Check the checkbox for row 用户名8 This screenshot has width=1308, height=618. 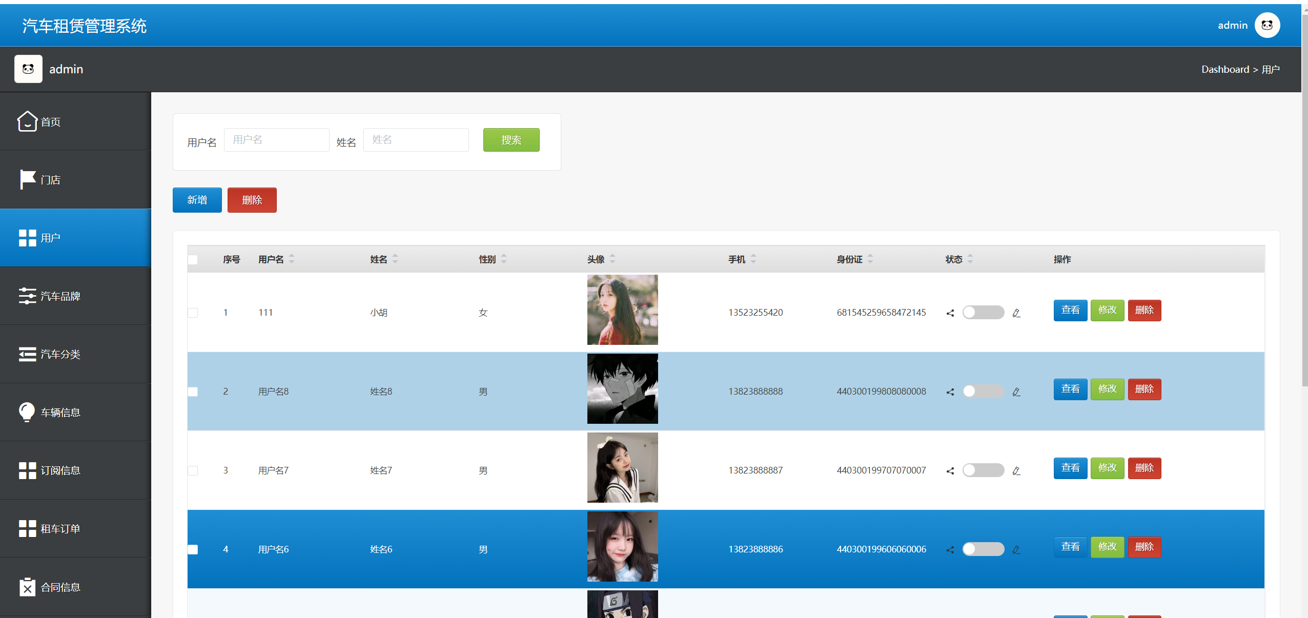point(193,392)
